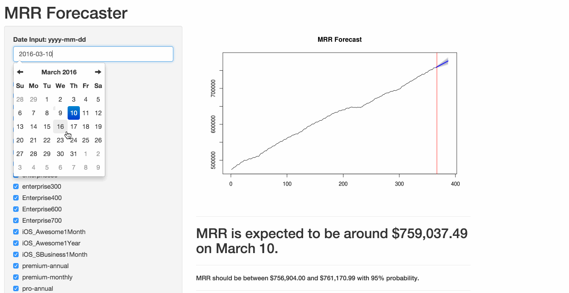This screenshot has width=569, height=293.
Task: Toggle the pro-annual plan checkbox
Action: click(x=16, y=288)
